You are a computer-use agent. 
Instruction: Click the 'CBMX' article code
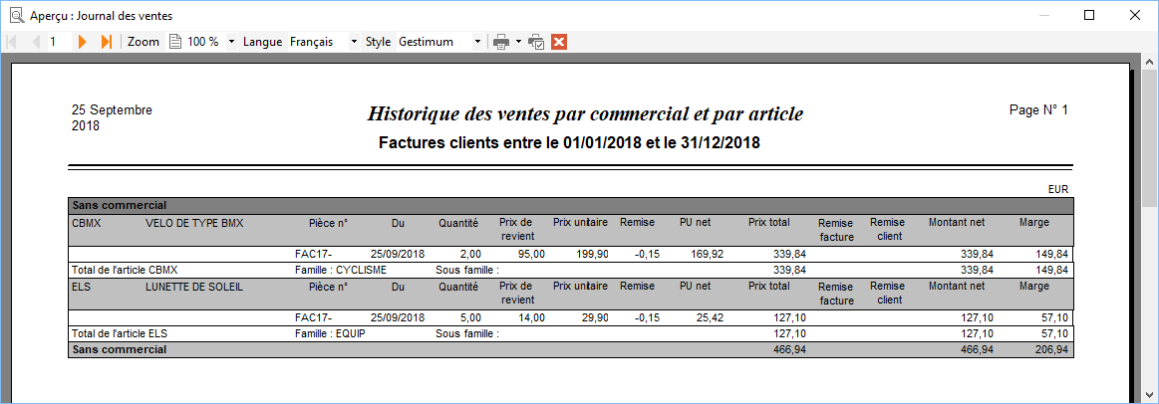click(86, 222)
